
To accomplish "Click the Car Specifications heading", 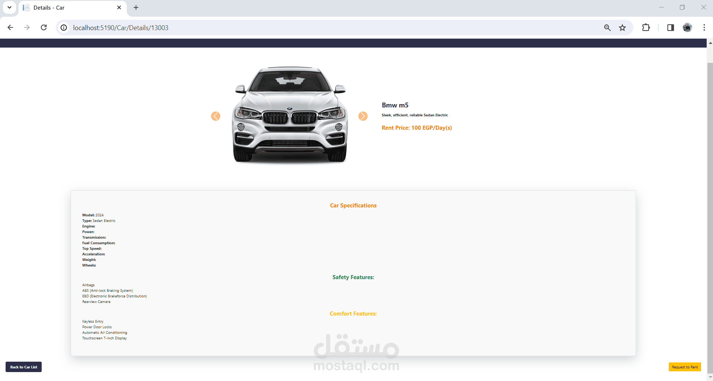I will point(353,206).
